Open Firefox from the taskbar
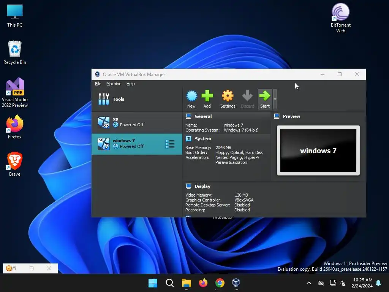389x292 pixels. click(x=203, y=283)
